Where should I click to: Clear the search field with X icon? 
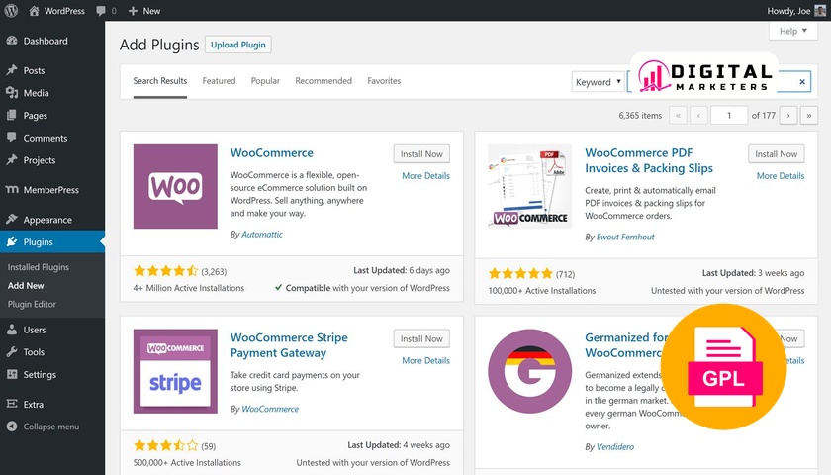tap(802, 81)
